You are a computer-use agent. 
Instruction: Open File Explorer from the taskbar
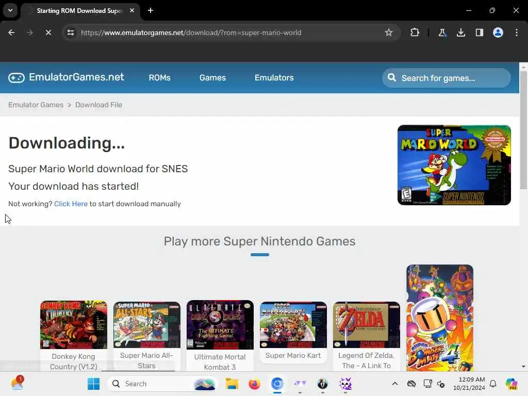232,384
